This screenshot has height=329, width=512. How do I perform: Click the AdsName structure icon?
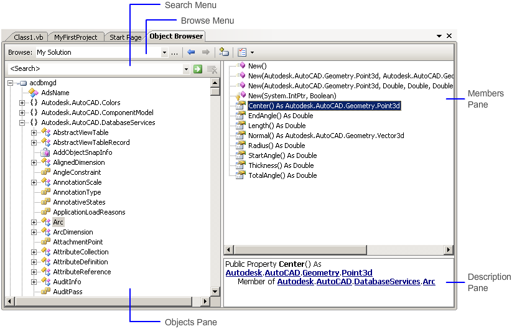[34, 93]
